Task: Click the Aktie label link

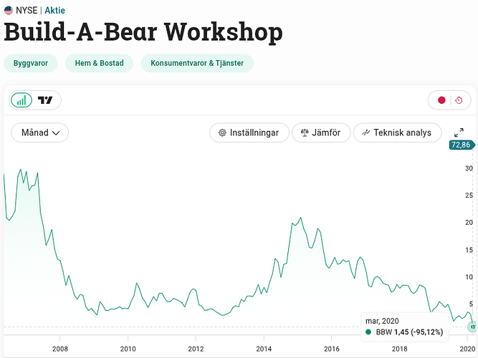Action: coord(55,10)
